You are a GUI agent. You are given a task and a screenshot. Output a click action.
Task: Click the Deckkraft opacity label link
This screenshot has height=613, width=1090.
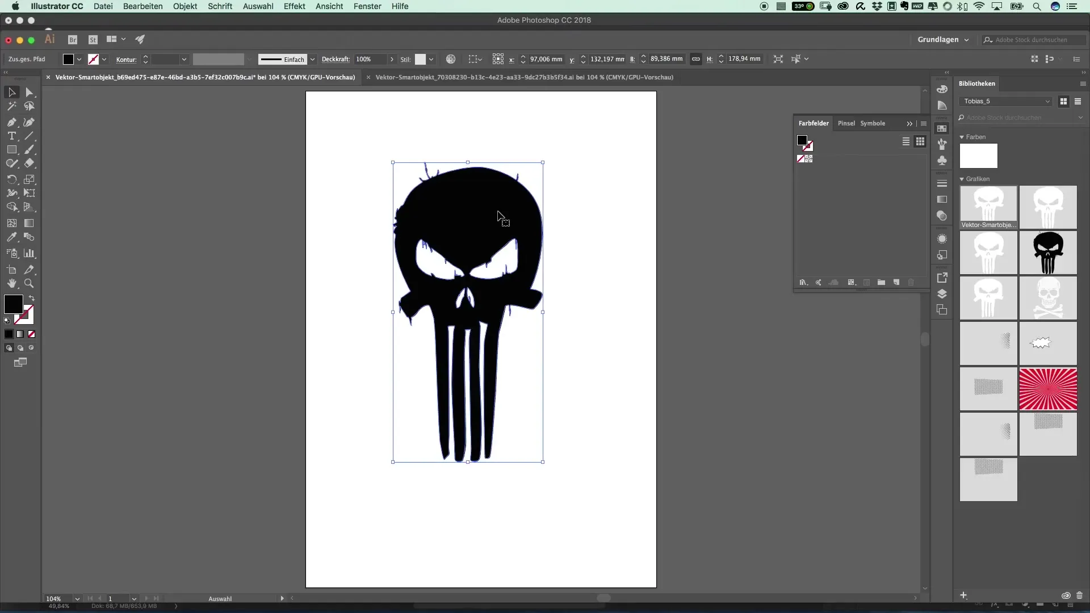coord(336,60)
